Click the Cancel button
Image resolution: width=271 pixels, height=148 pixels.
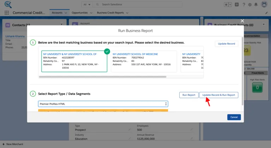234,117
